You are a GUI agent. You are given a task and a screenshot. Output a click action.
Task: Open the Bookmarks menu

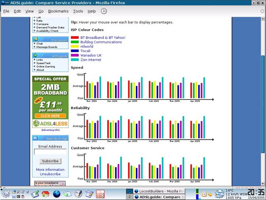tap(58, 11)
